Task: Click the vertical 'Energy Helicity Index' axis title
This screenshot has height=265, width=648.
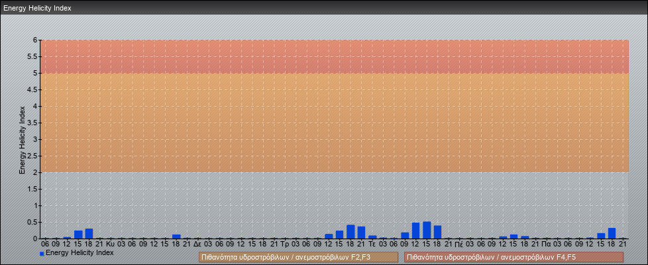Action: click(x=23, y=140)
